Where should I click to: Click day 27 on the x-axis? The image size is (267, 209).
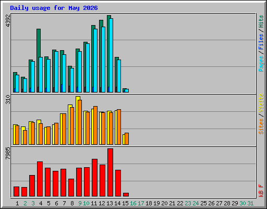219,203
